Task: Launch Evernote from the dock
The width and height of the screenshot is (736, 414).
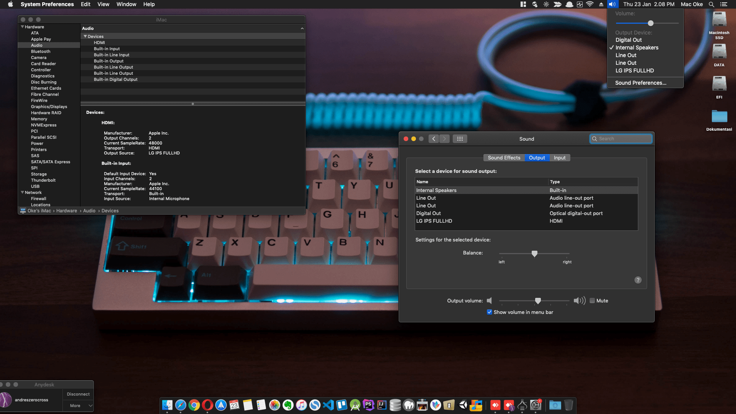Action: click(x=288, y=405)
